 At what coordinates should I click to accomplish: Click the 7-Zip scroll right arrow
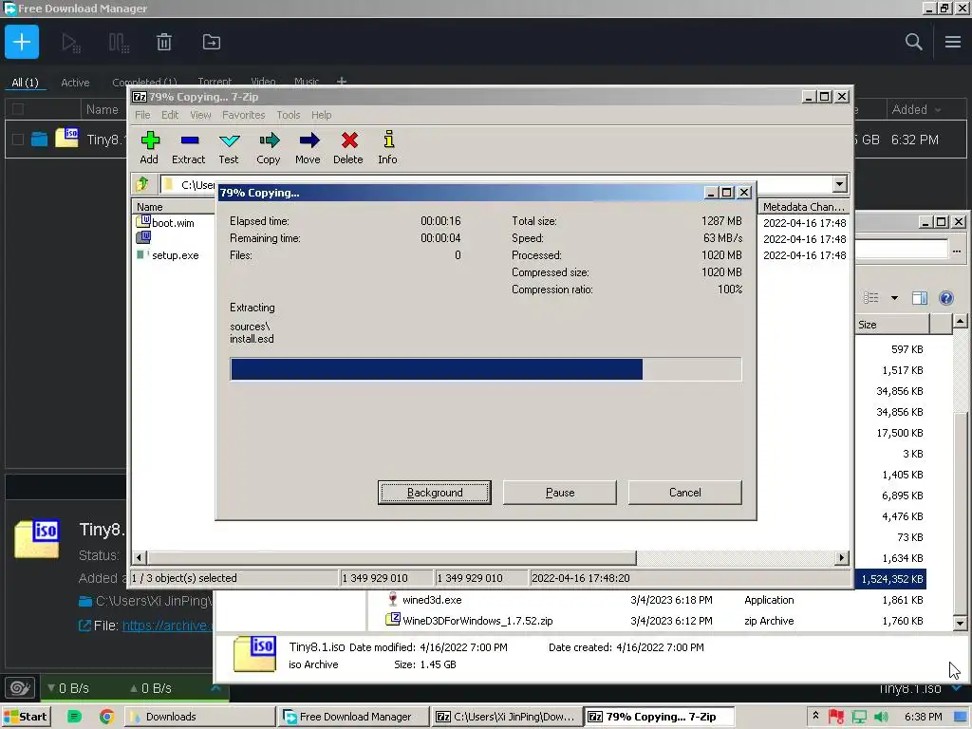[x=841, y=557]
